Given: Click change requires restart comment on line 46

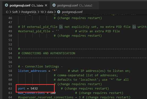Looking at the screenshot, I should [x=78, y=18].
